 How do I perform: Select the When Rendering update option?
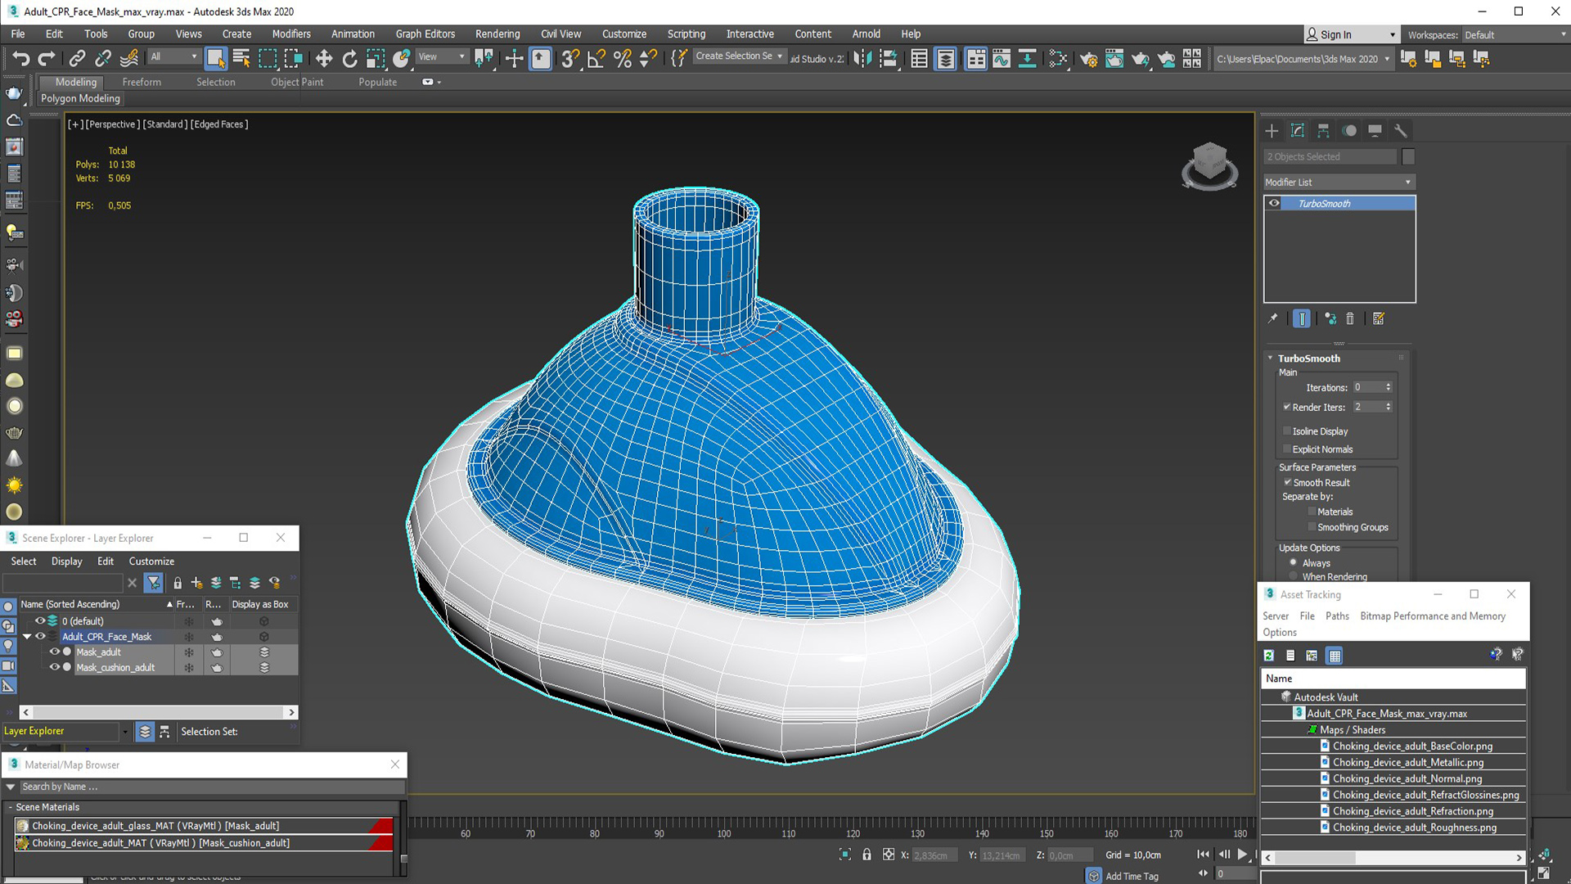(1294, 577)
